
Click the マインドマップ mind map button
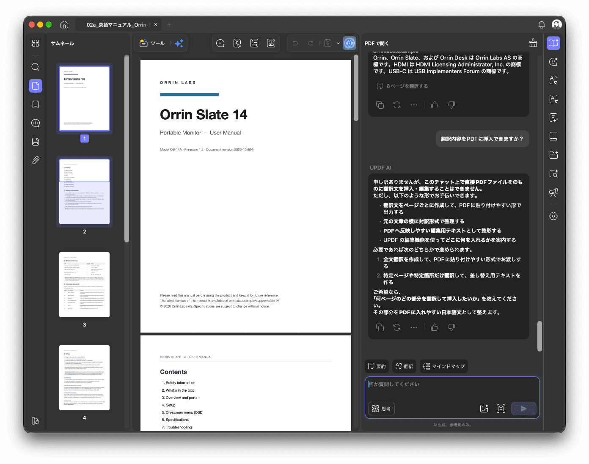pos(444,366)
